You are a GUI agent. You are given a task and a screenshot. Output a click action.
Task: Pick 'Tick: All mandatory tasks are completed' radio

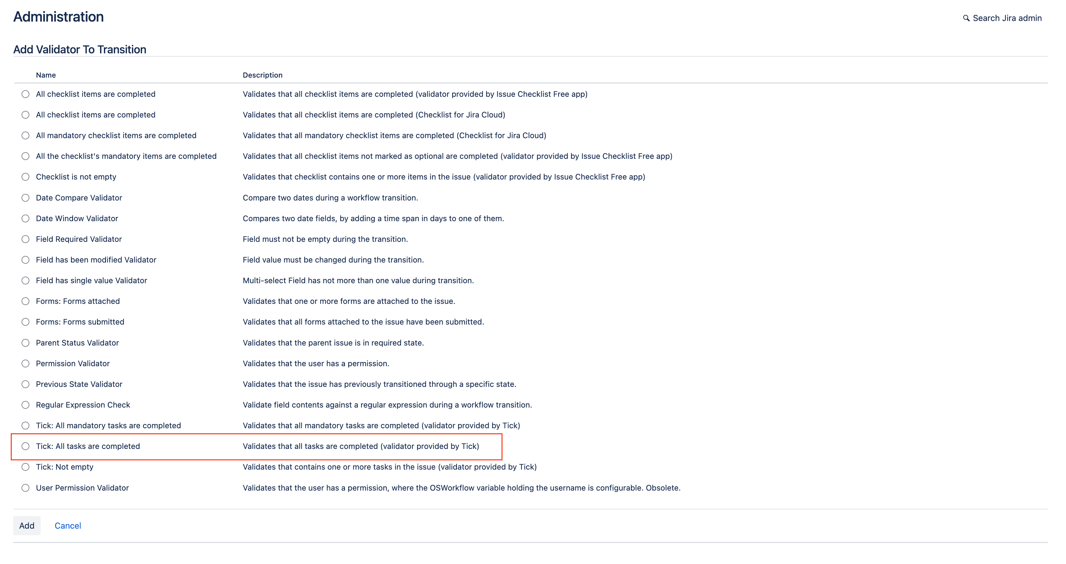pos(26,425)
